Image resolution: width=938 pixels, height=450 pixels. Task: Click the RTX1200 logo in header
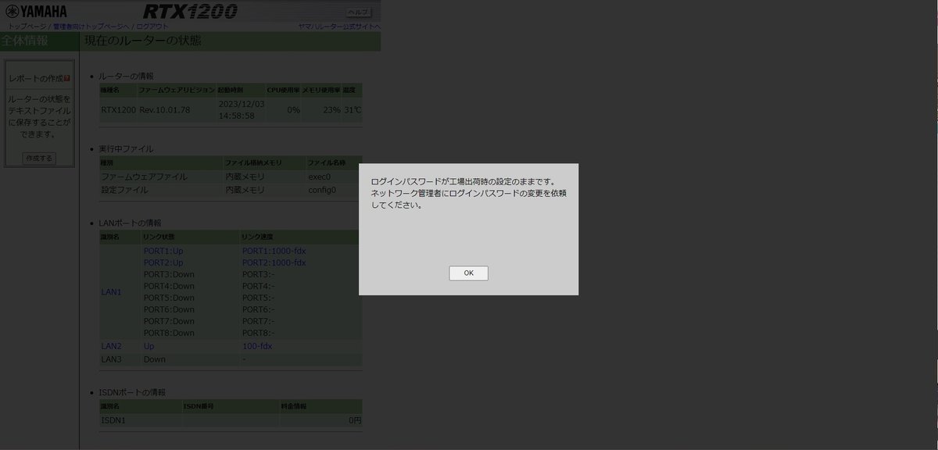tap(191, 12)
